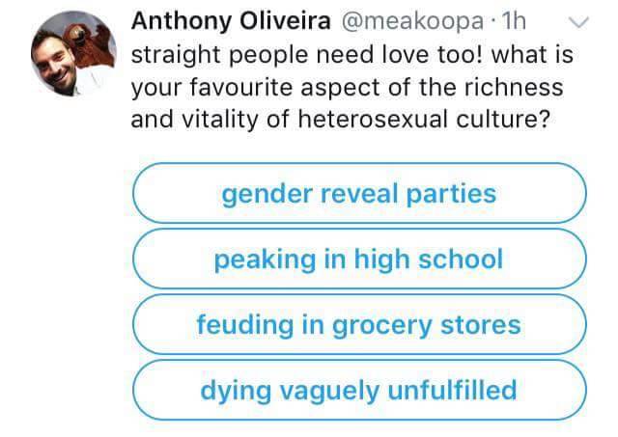Image resolution: width=618 pixels, height=437 pixels.
Task: Click Anthony Oliveira's profile avatar
Action: [x=73, y=54]
